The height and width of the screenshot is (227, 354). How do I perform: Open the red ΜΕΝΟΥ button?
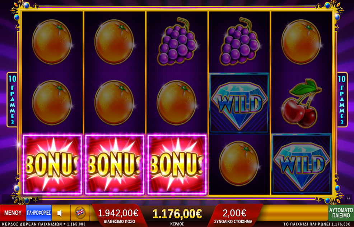(13, 213)
